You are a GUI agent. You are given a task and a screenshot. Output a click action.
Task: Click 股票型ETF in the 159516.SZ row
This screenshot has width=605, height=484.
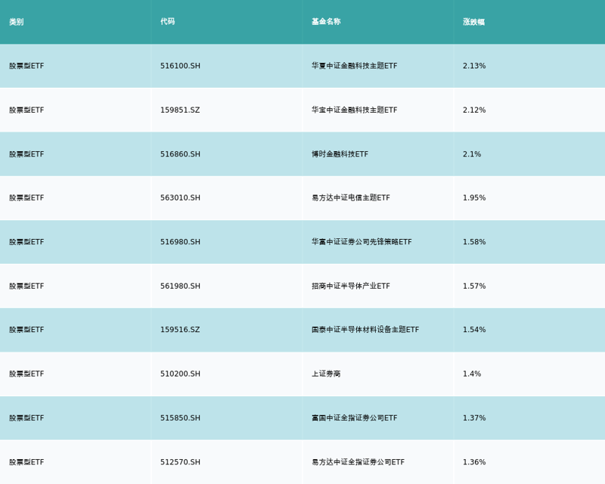tap(26, 330)
